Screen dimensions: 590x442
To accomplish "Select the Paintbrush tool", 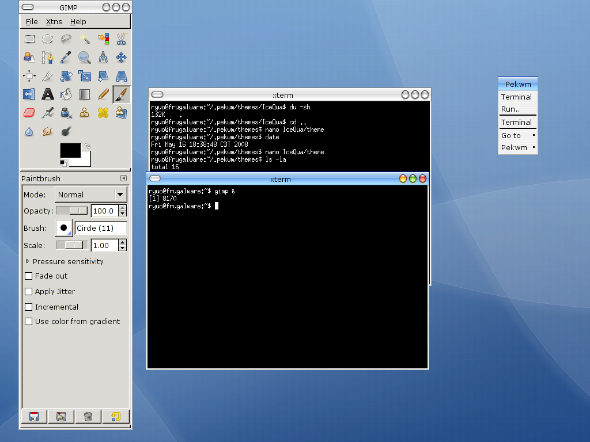I will 121,94.
